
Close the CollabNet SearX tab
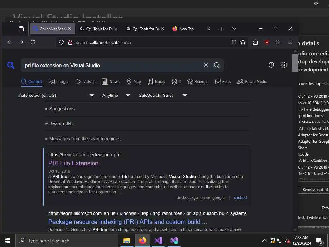(70, 29)
